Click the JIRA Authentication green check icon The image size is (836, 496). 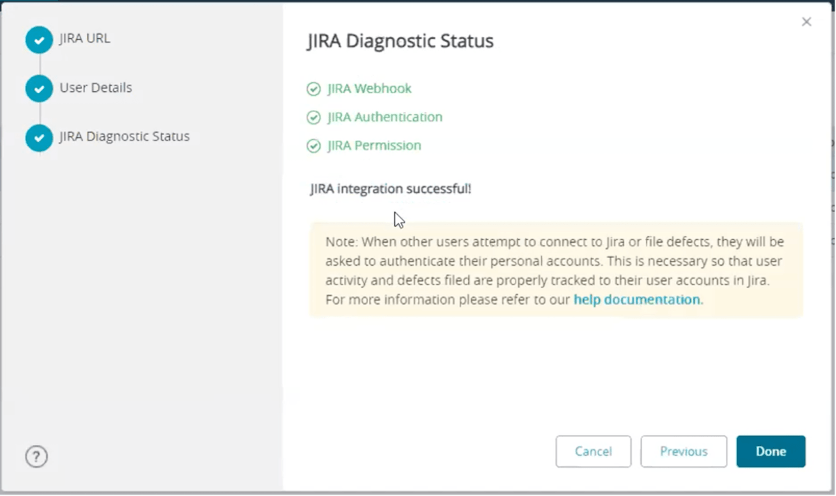pyautogui.click(x=313, y=118)
